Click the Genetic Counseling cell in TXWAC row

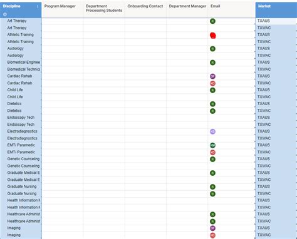21,166
